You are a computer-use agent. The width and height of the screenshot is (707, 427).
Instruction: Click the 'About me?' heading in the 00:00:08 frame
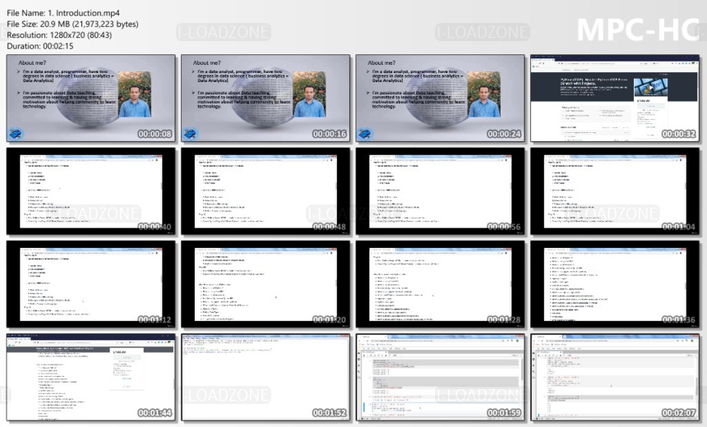click(32, 63)
